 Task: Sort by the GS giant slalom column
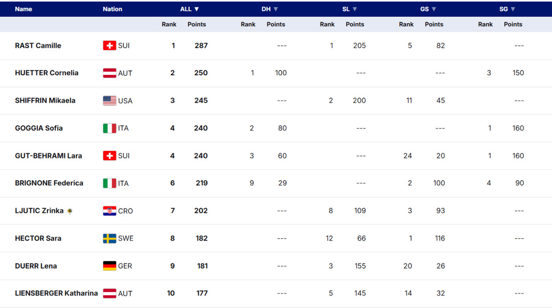(428, 9)
